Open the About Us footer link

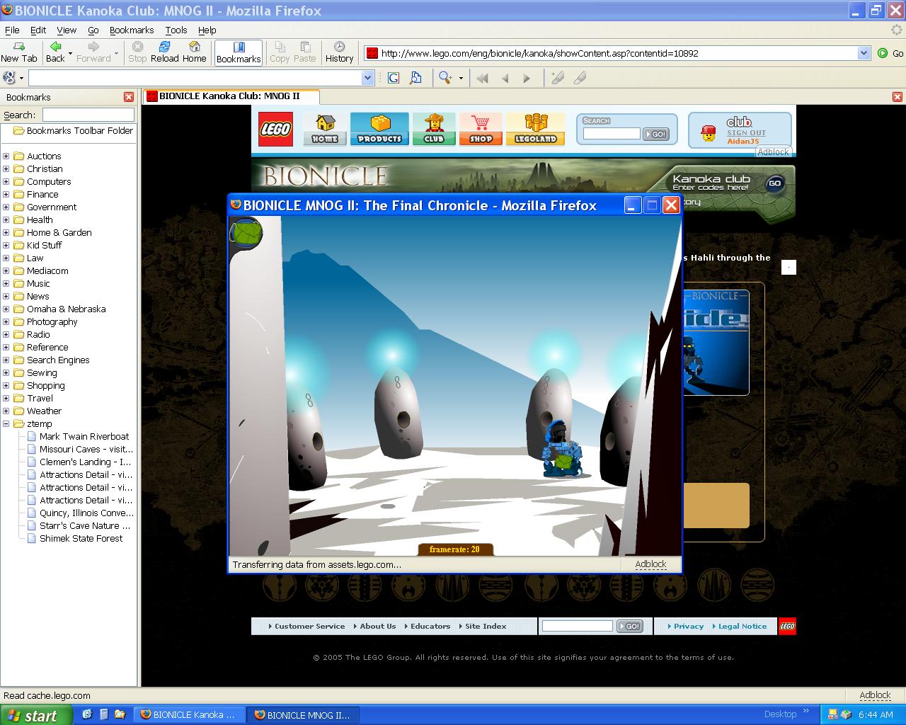(x=377, y=626)
